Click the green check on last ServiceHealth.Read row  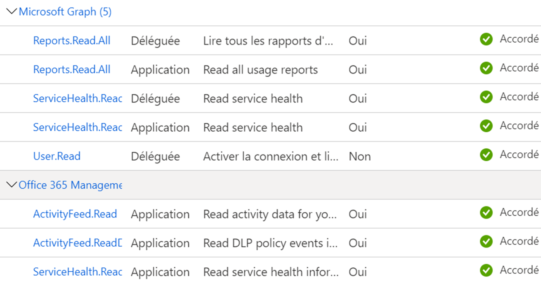pos(486,270)
